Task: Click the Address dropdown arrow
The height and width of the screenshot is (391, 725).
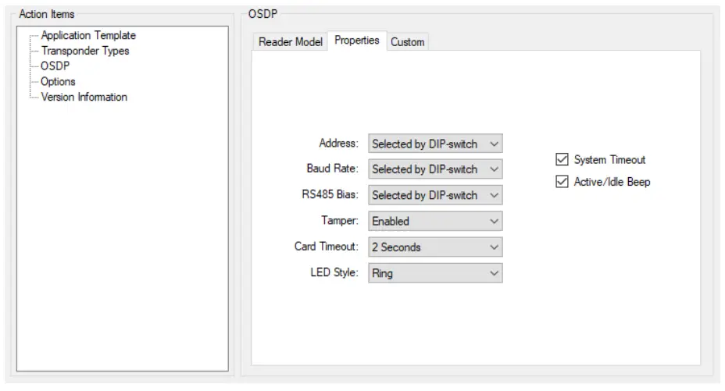Action: [x=493, y=144]
